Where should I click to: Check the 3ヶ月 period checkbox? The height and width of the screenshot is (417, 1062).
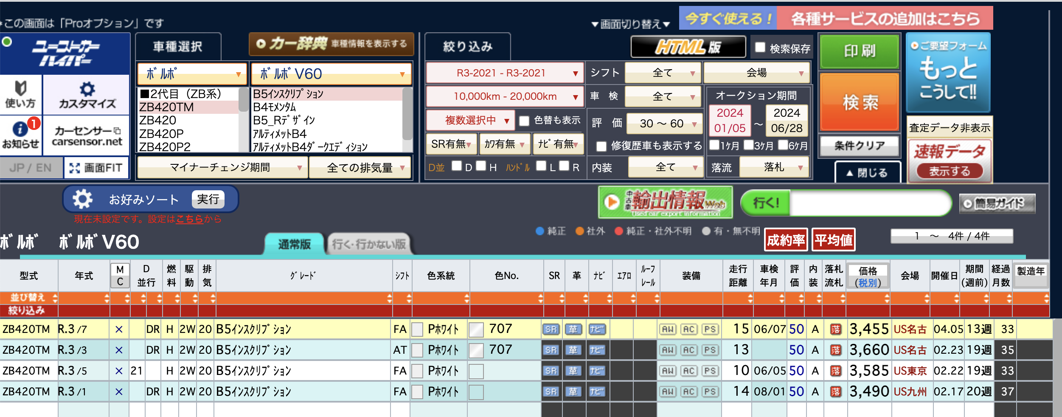(x=748, y=145)
